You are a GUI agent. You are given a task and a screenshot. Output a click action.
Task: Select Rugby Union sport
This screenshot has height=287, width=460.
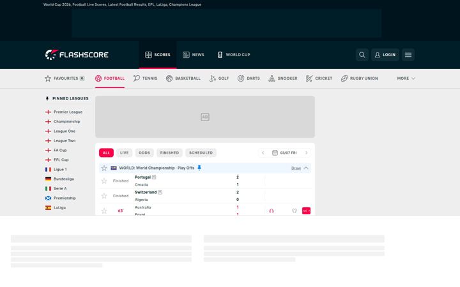pos(359,78)
